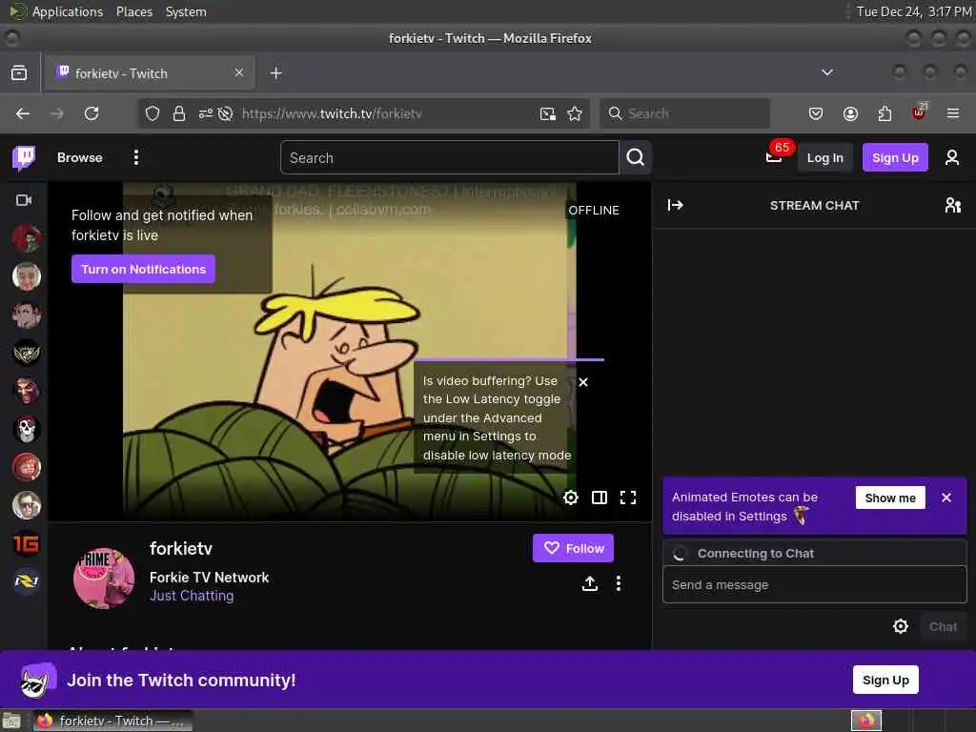The image size is (976, 732).
Task: Open the Firefox View icon left of tabs
Action: pyautogui.click(x=19, y=72)
